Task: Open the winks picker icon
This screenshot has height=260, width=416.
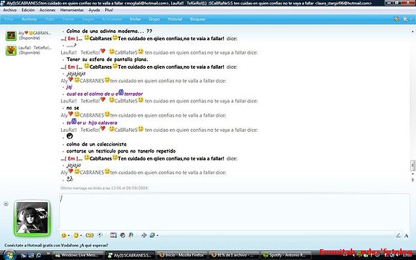Action: tap(76, 235)
